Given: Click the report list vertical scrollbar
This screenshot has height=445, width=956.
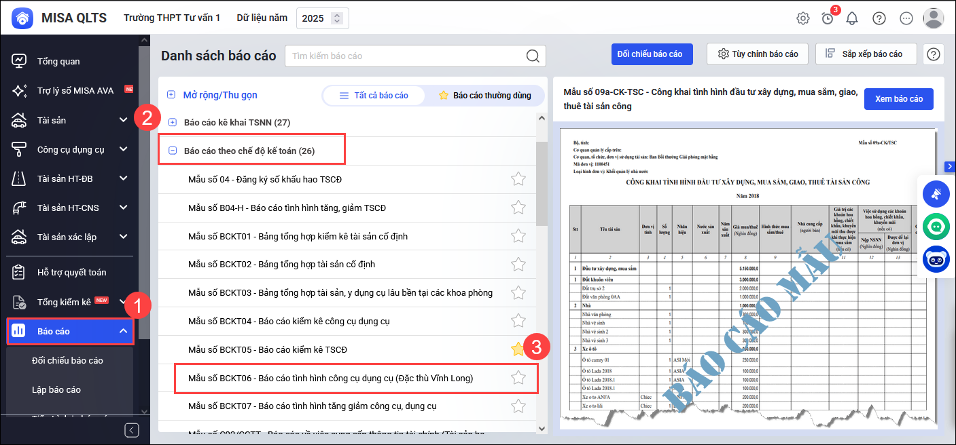Looking at the screenshot, I should click(542, 183).
